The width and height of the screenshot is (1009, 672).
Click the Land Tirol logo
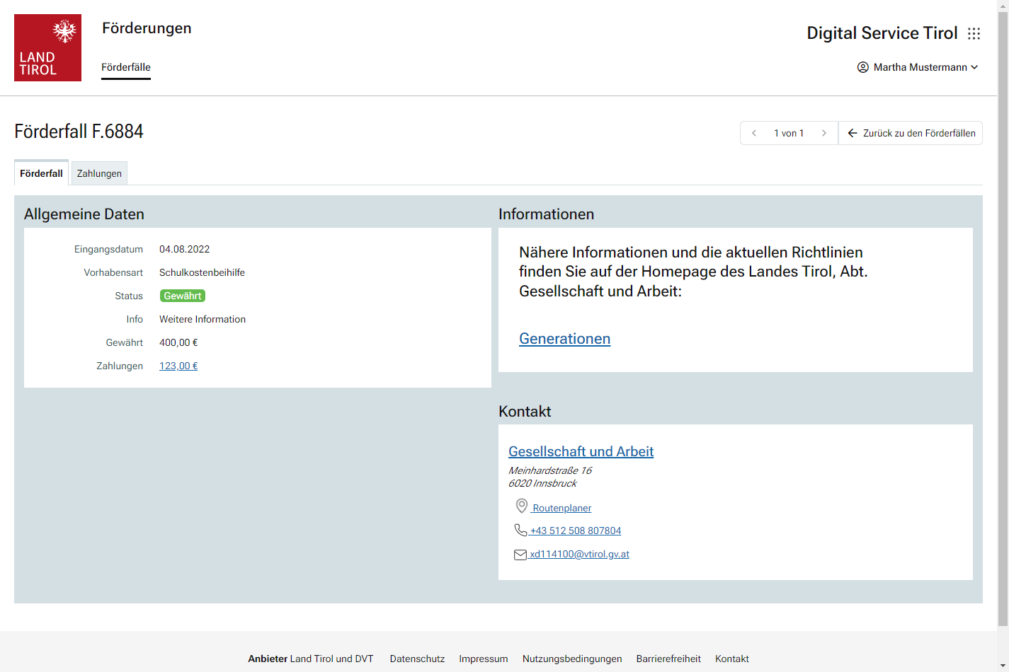[47, 47]
